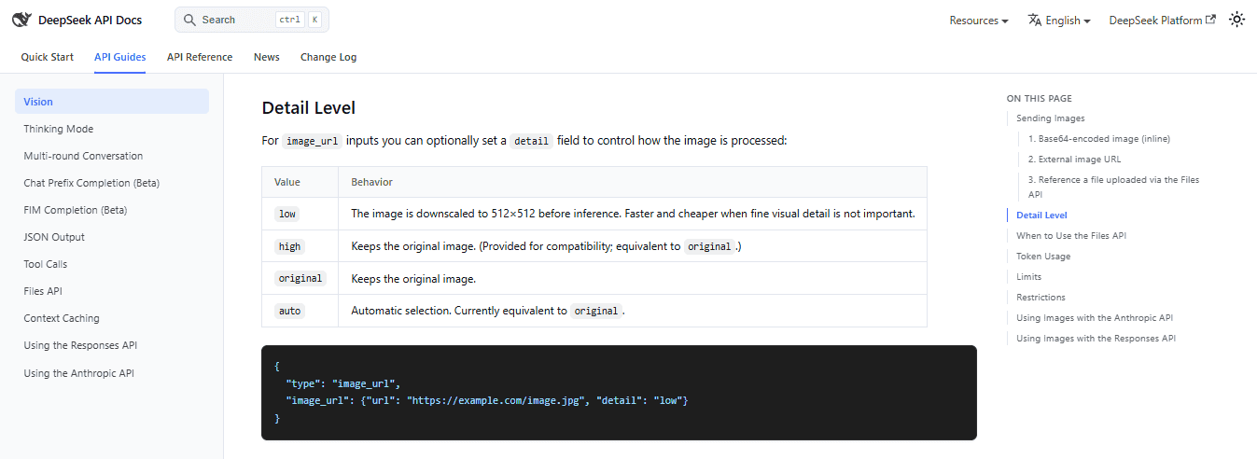
Task: Jump to Reference a file uploaded section
Action: [x=1114, y=187]
